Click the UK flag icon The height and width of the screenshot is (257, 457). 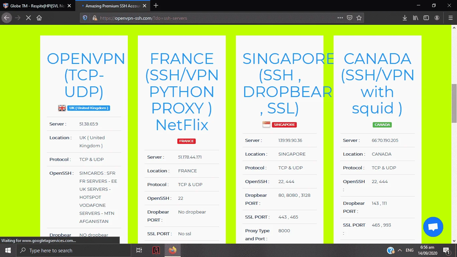62,108
